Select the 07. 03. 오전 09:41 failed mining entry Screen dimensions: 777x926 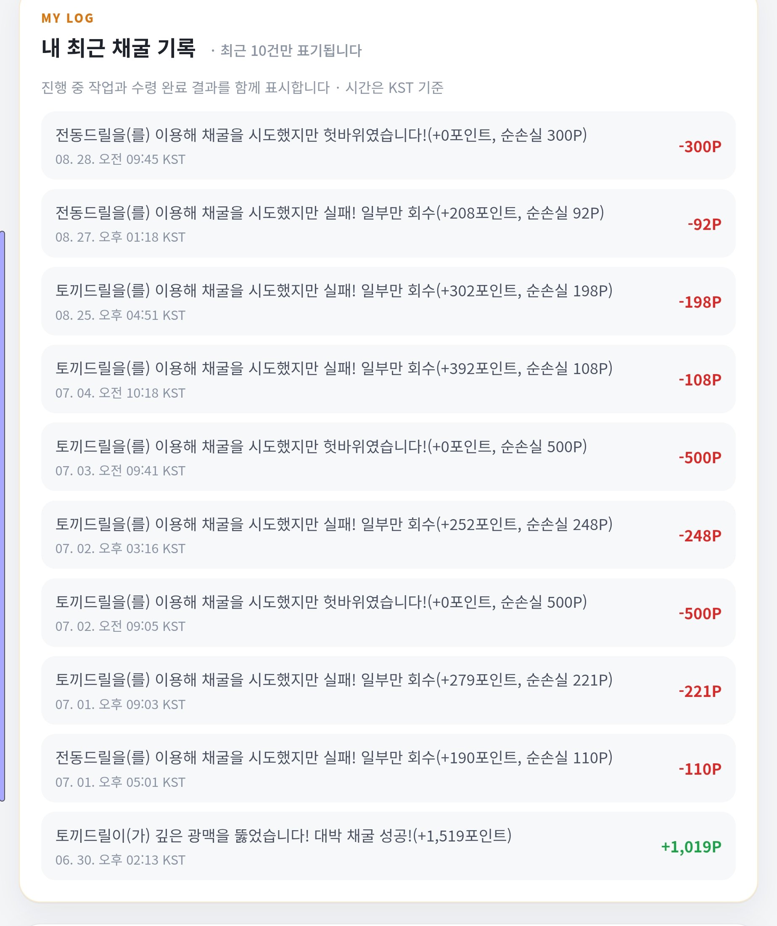(388, 457)
